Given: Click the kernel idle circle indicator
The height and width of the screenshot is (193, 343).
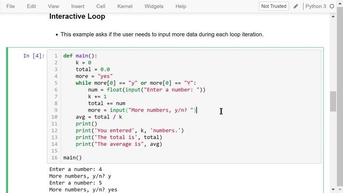Looking at the screenshot, I should click(x=332, y=6).
